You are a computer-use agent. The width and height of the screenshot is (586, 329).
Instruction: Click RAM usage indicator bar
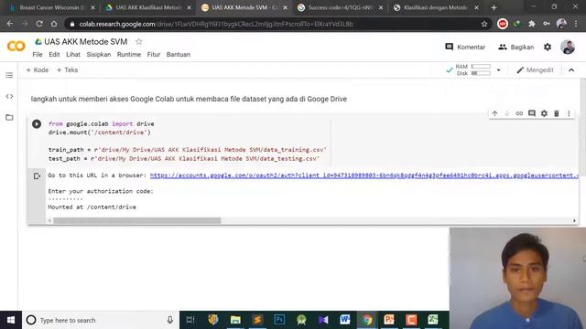[481, 67]
